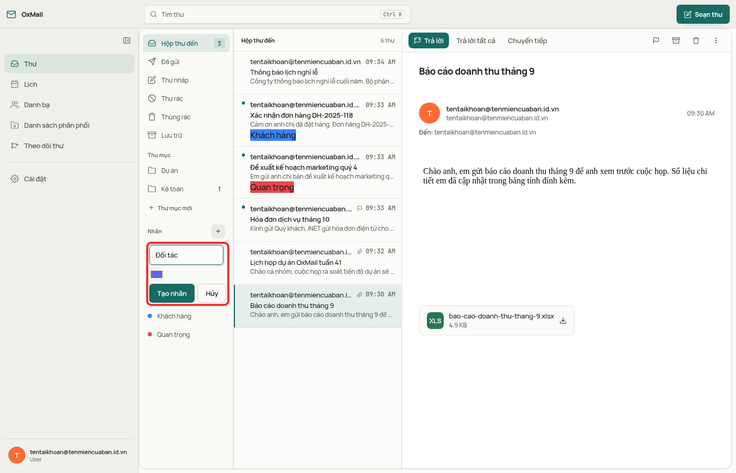Cancel label creation with Hủy
The height and width of the screenshot is (473, 736).
click(212, 293)
